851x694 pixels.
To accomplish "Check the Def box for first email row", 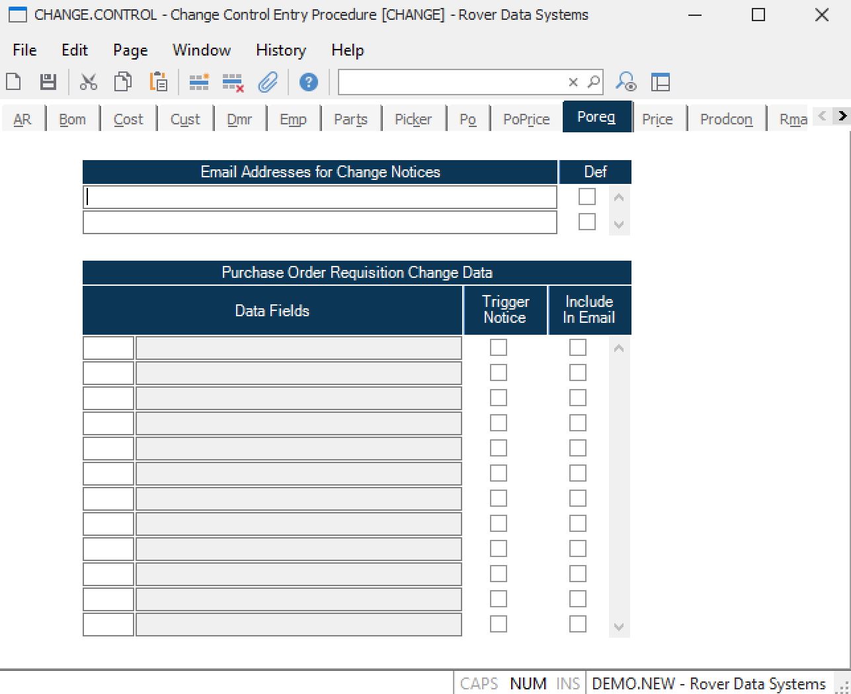I will 587,197.
